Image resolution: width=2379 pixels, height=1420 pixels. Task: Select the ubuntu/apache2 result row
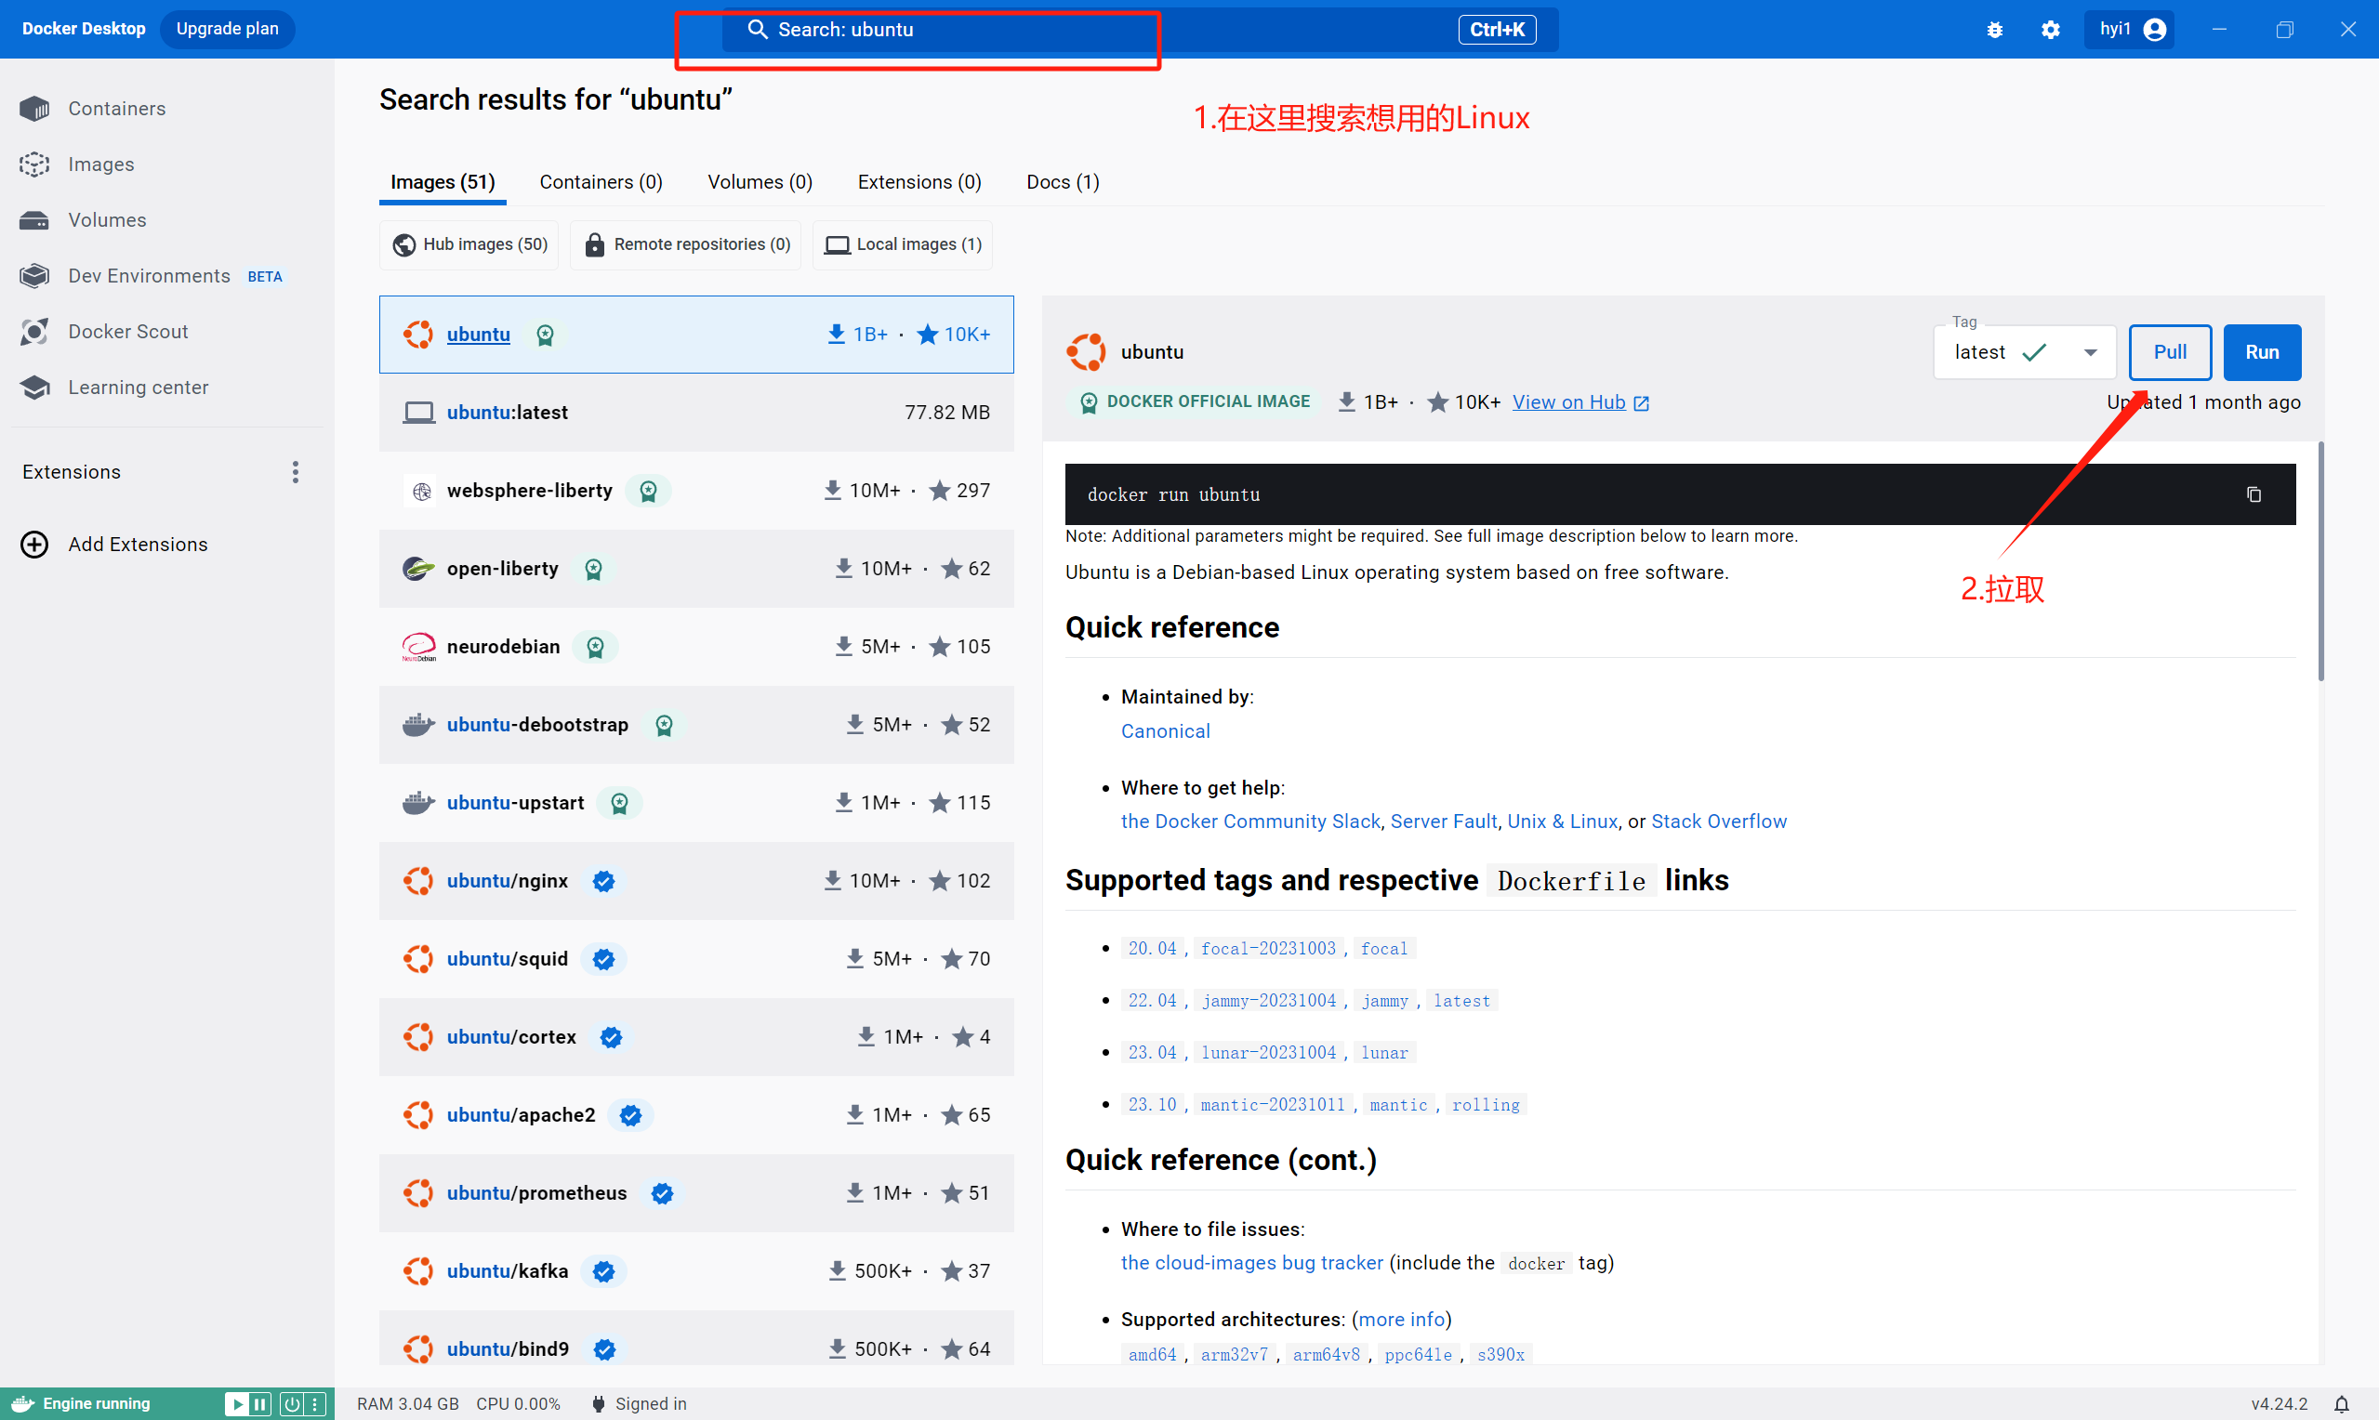coord(695,1115)
